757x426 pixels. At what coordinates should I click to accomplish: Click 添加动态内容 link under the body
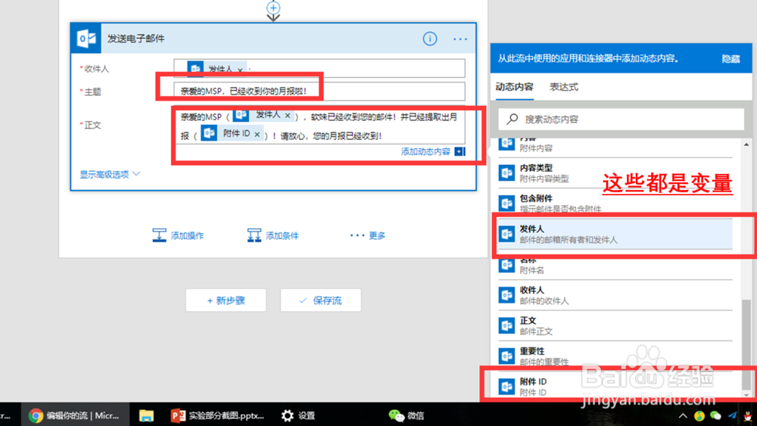click(425, 151)
